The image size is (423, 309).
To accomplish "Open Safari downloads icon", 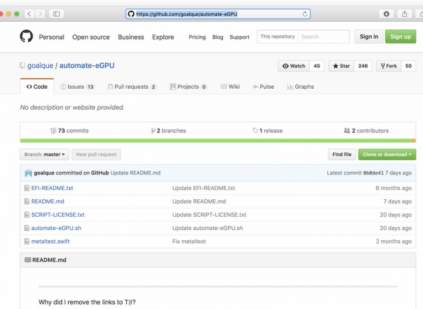I will pos(387,14).
